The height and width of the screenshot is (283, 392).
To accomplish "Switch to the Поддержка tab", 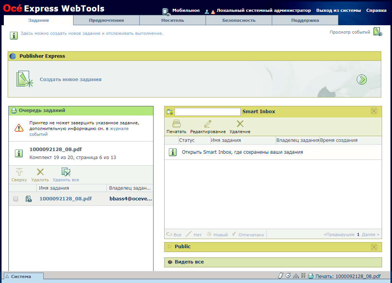I will coord(305,20).
